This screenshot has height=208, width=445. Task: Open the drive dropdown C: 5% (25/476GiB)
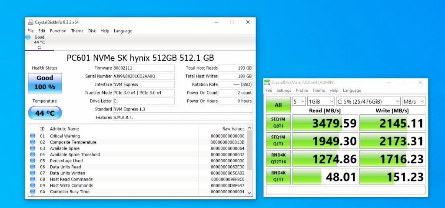pyautogui.click(x=368, y=101)
